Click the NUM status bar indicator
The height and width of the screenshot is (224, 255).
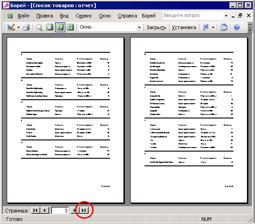(x=206, y=219)
